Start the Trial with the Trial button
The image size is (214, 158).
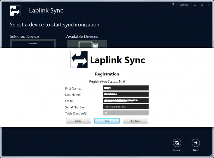coord(107,121)
